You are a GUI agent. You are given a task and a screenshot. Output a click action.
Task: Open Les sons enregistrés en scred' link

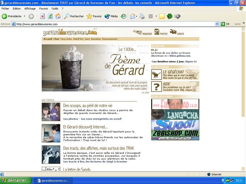pyautogui.click(x=101, y=119)
